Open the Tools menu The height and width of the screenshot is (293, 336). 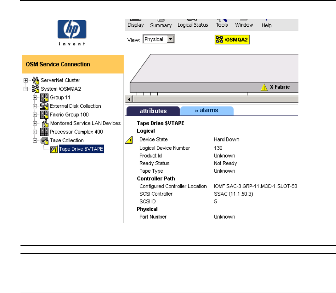[x=222, y=25]
